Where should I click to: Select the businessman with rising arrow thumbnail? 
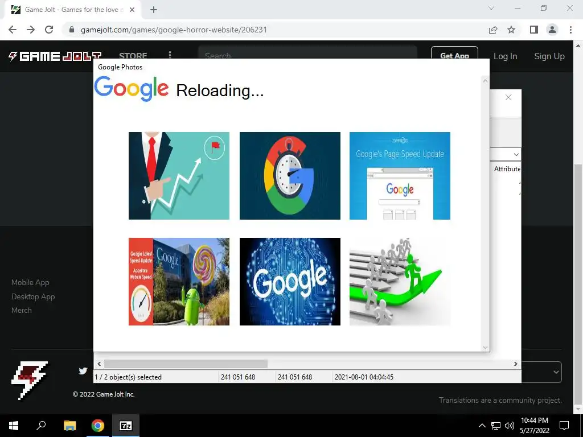179,176
